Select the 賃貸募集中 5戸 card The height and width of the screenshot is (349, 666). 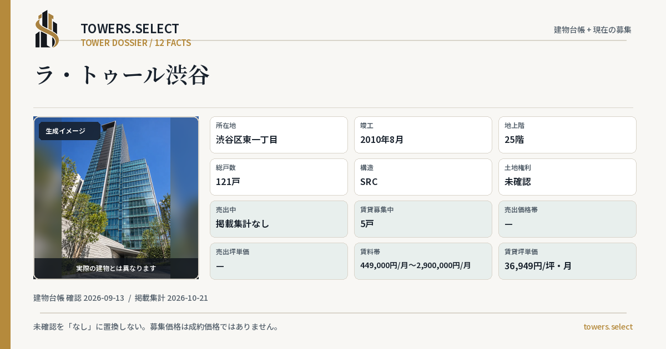(x=423, y=219)
